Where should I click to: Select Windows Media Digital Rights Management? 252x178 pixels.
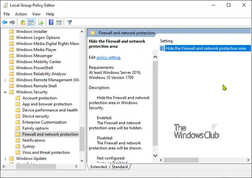pyautogui.click(x=47, y=44)
